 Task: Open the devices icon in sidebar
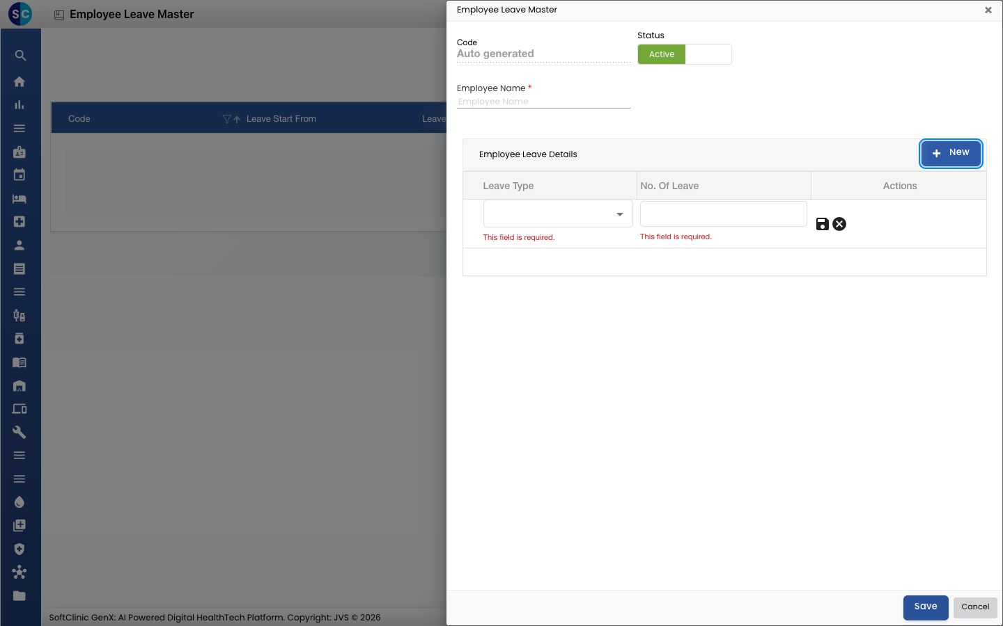pos(20,409)
